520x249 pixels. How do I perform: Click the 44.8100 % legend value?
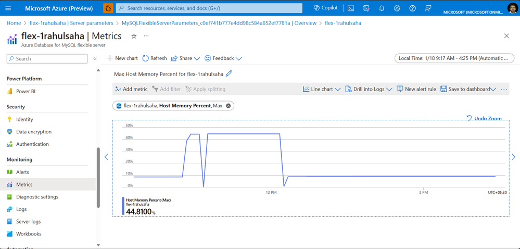coord(141,211)
